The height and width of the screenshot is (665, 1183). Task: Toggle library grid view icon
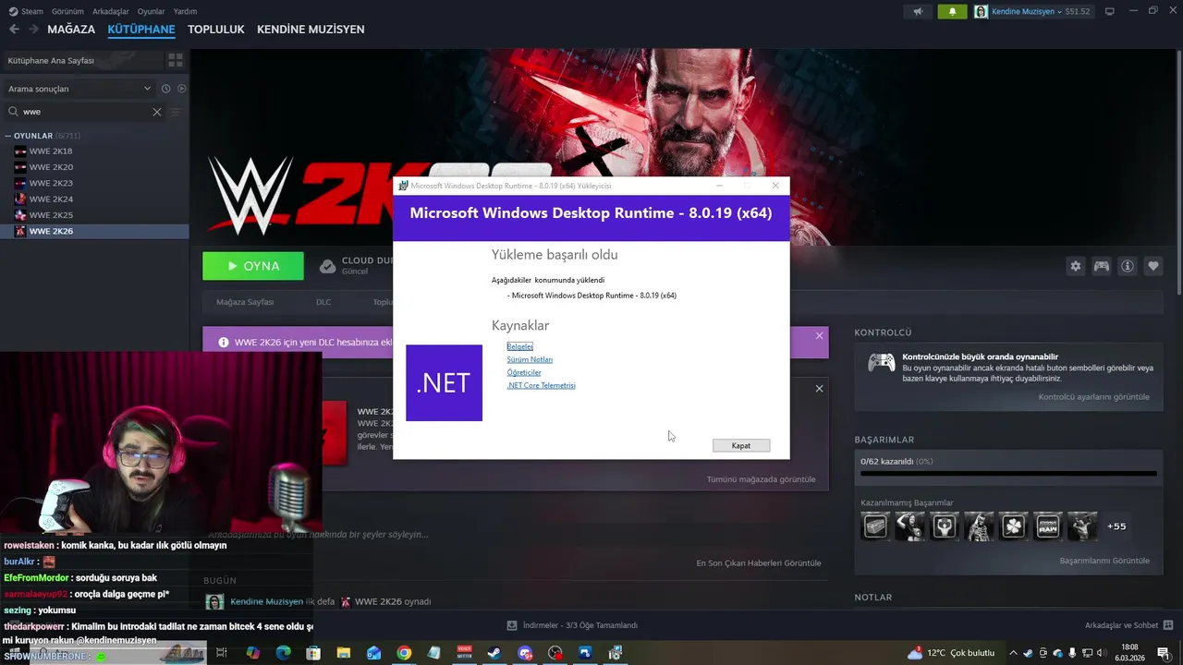click(x=175, y=60)
